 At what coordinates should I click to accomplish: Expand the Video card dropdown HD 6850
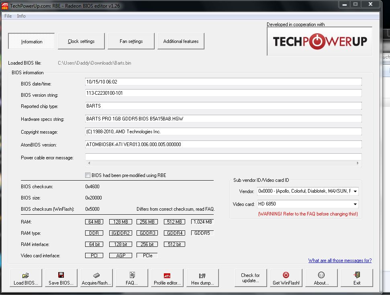tap(355, 204)
